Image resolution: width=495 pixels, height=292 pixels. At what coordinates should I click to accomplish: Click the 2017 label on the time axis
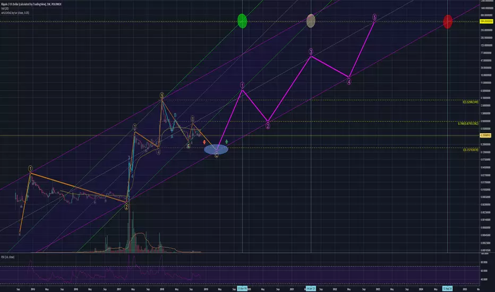click(x=119, y=289)
